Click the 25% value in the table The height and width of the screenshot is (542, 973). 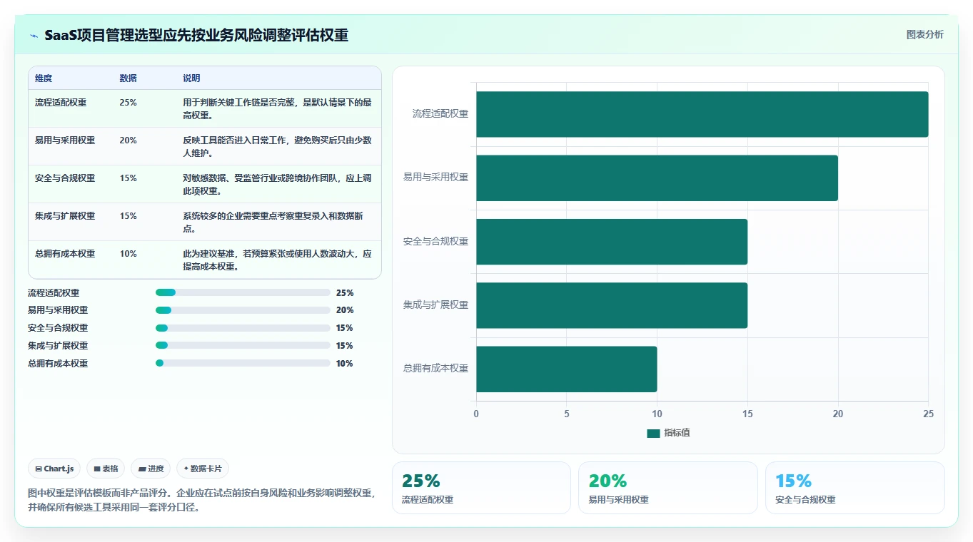pos(128,103)
